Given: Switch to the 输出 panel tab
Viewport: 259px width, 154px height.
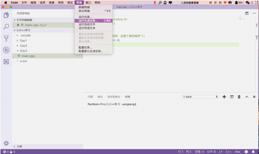Looking at the screenshot, I should tap(100, 97).
